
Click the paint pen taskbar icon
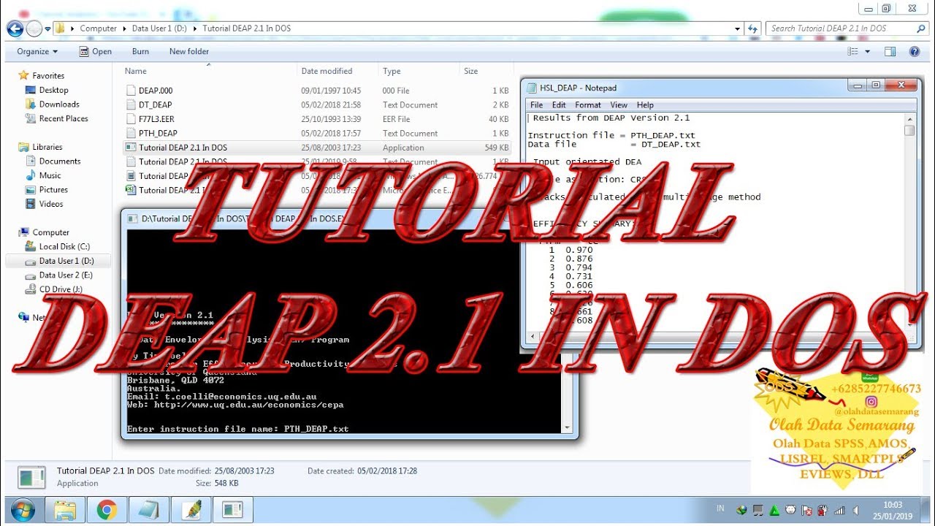(x=191, y=509)
